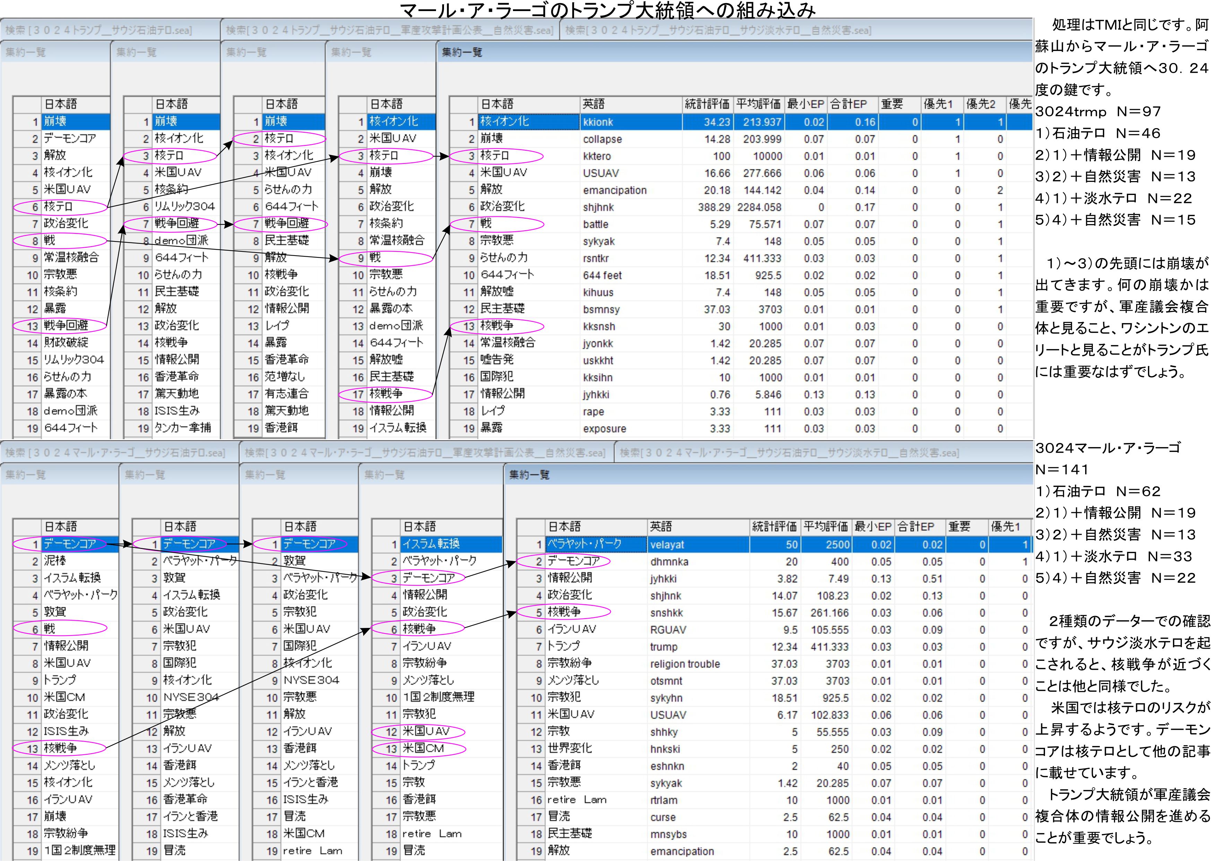This screenshot has width=1211, height=861.
Task: Select statistical value 388.29 cell
Action: point(714,207)
